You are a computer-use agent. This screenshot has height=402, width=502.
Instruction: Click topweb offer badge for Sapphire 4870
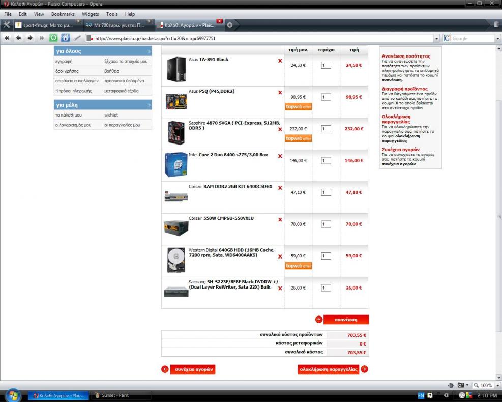299,138
